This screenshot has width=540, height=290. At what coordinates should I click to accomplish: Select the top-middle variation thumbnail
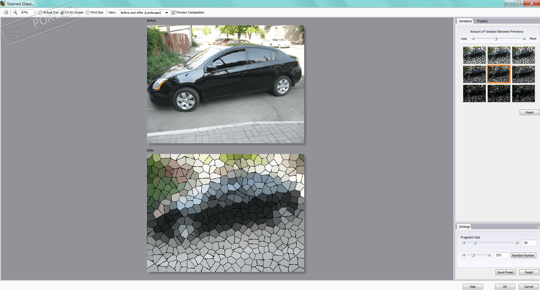[x=499, y=55]
